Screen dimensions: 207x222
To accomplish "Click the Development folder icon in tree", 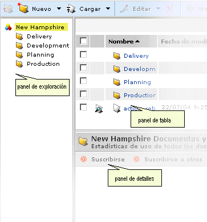I will point(19,45).
